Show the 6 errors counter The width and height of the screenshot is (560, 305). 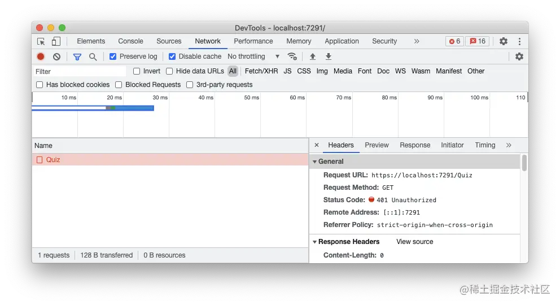pyautogui.click(x=454, y=41)
